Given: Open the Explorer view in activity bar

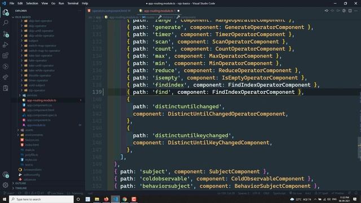Looking at the screenshot, I should point(6,12).
